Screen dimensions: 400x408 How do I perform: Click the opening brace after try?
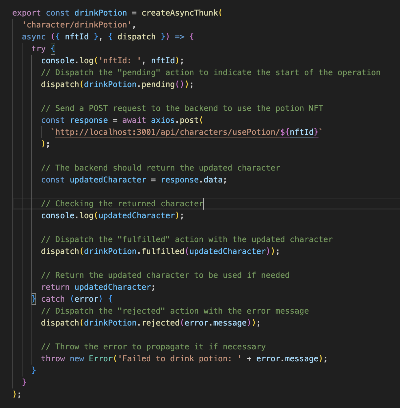click(53, 49)
